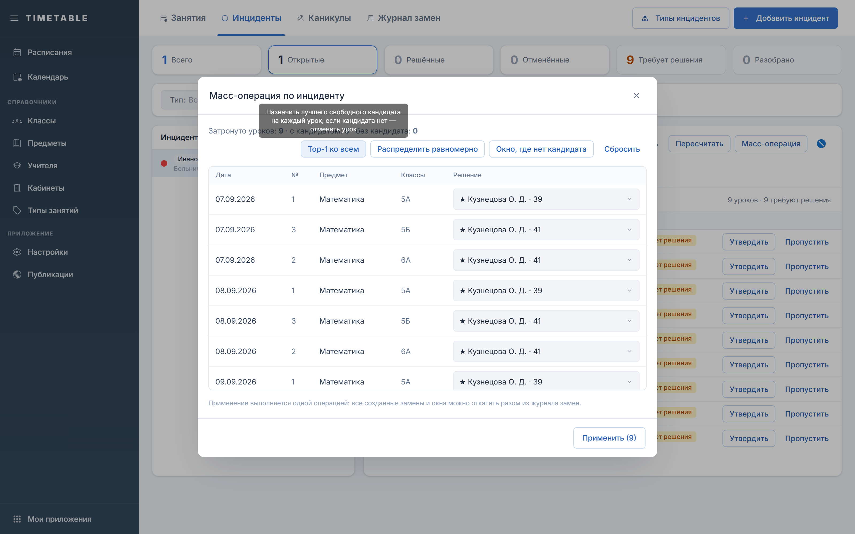Switch to the Занятия tab
Viewport: 855px width, 534px height.
tap(183, 18)
